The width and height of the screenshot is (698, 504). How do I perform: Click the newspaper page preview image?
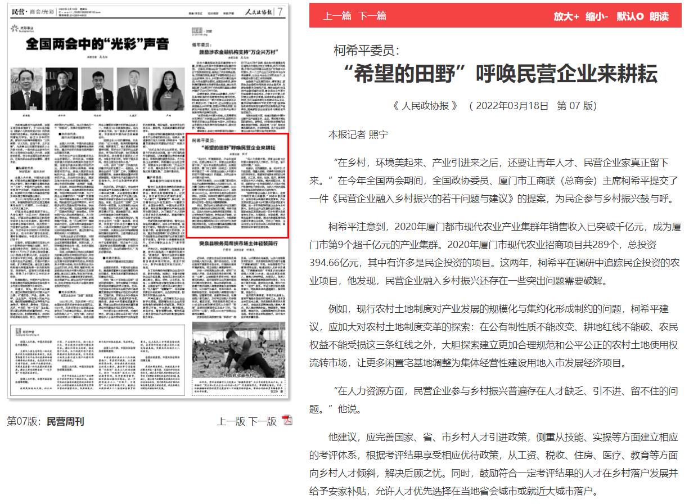(x=149, y=208)
